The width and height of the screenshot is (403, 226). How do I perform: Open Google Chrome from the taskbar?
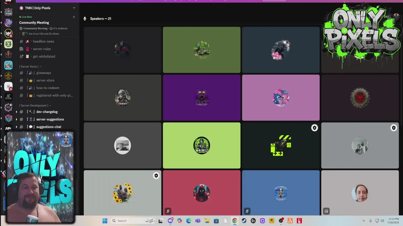[235, 221]
